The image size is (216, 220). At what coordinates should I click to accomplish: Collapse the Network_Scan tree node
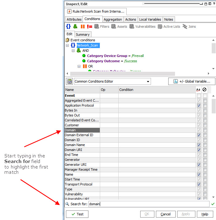[67, 45]
